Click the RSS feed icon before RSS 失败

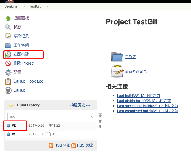coord(74,145)
